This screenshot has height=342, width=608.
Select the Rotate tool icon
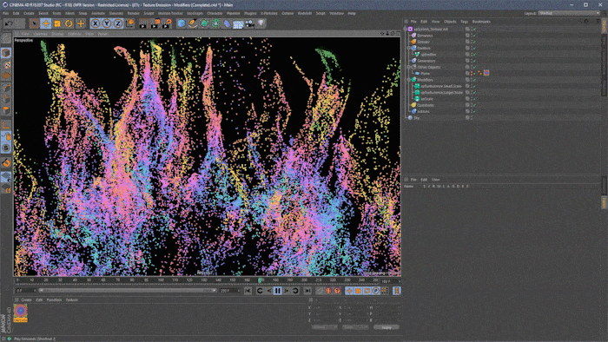tap(69, 23)
